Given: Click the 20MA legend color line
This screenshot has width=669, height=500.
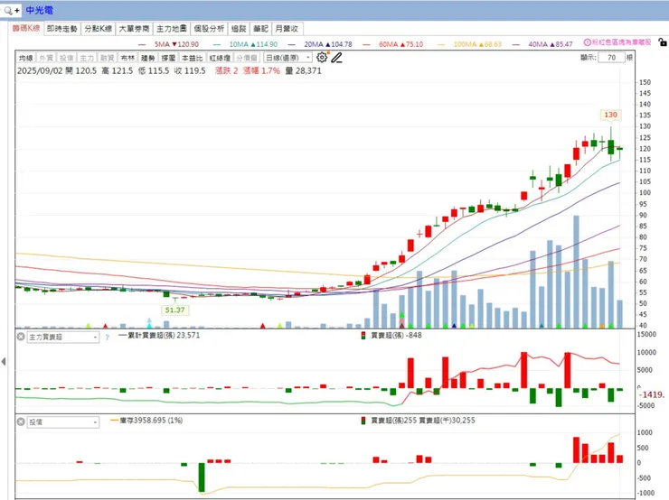Looking at the screenshot, I should pos(292,44).
